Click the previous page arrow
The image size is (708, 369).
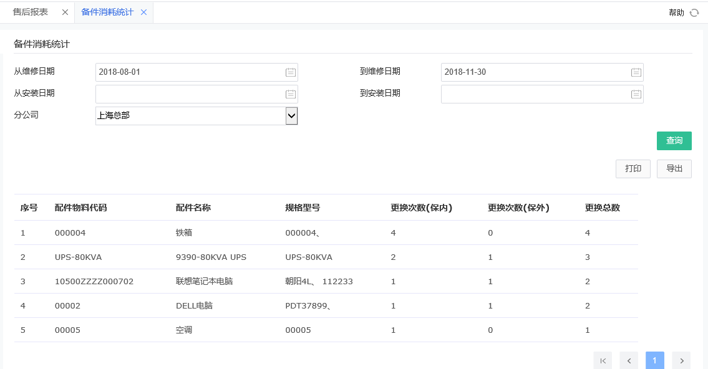[x=628, y=360]
